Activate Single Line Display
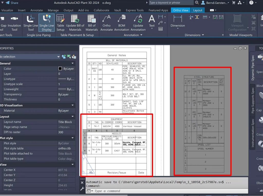The image size is (263, 196). pyautogui.click(x=46, y=23)
